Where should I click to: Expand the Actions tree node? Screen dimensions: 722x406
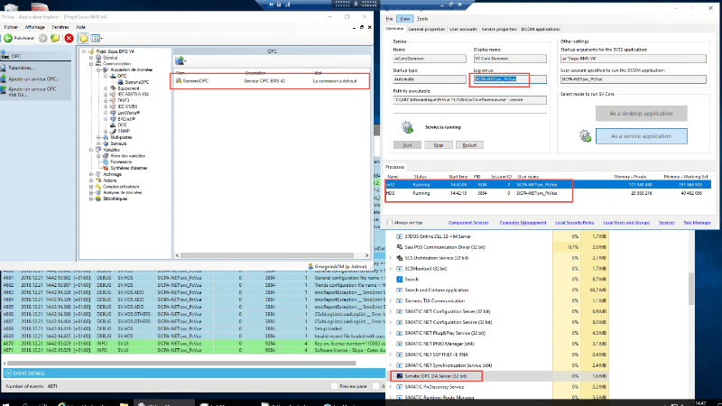pos(91,180)
